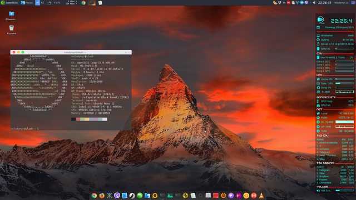Open the Places menu in the top panel

point(27,3)
